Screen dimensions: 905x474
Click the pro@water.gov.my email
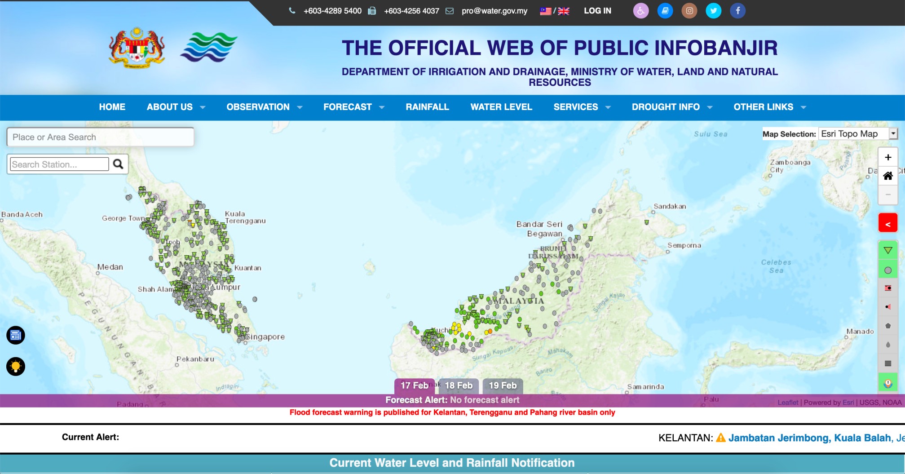[x=494, y=11]
